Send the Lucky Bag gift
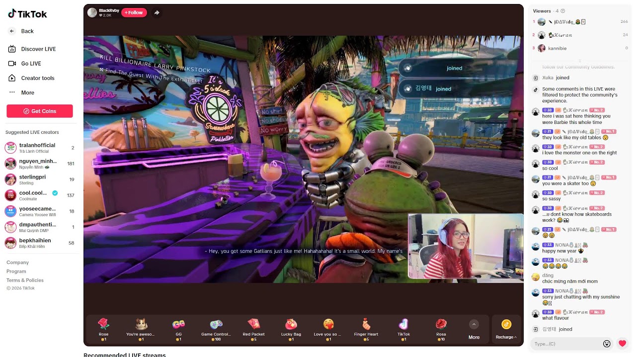 [x=291, y=330]
